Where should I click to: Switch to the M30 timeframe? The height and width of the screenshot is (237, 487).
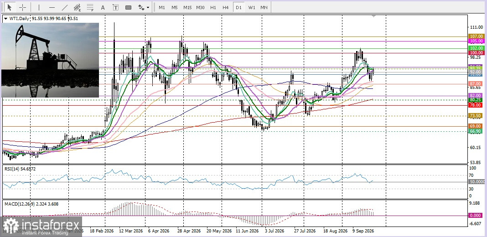(x=200, y=7)
